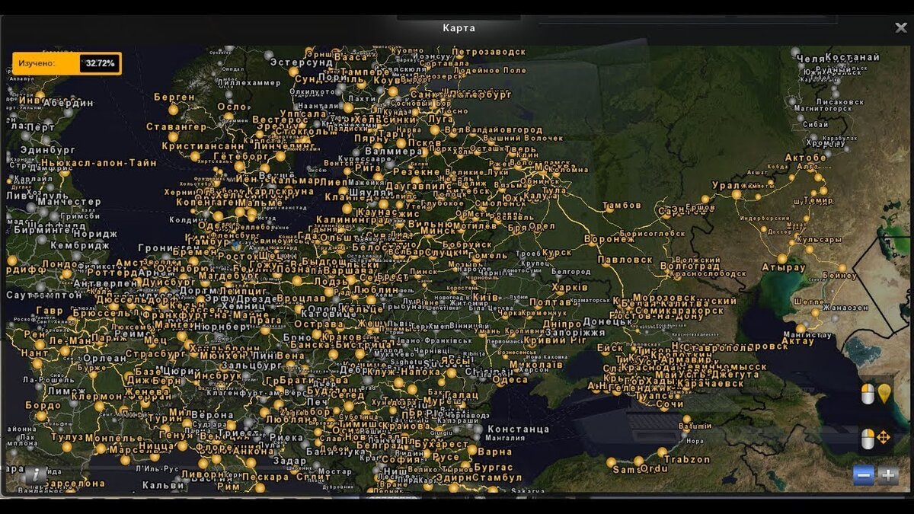The height and width of the screenshot is (514, 914).
Task: Click the right-mouse-button hint icon
Action: (868, 439)
